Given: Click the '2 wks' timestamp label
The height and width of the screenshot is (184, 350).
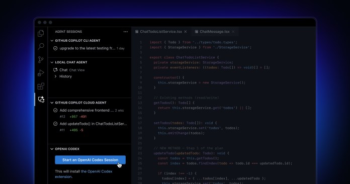Looking at the screenshot, I should click(x=119, y=111).
